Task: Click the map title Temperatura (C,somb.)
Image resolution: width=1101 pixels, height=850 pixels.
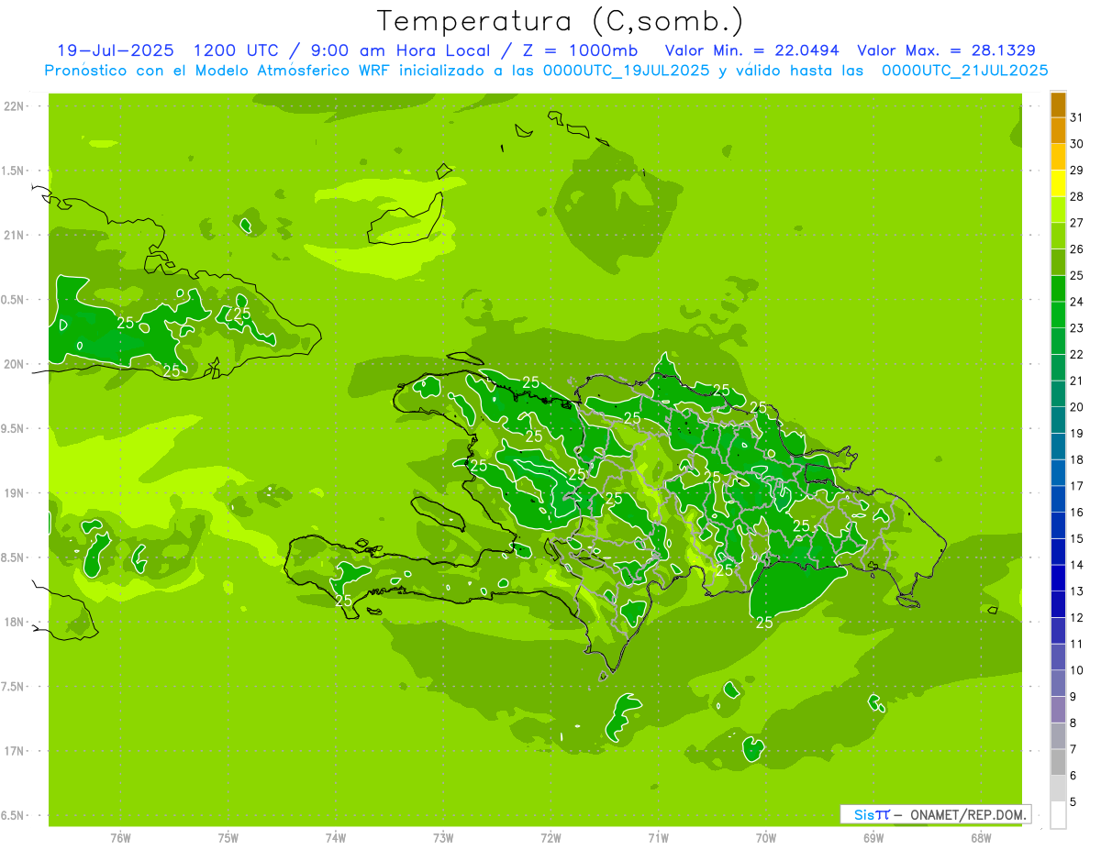Action: 561,21
